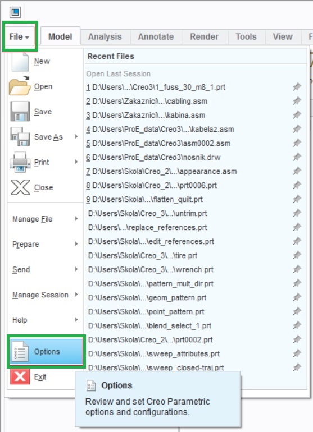Screen dimensions: 313x432
Task: Click the Open folder icon
Action: (20, 86)
